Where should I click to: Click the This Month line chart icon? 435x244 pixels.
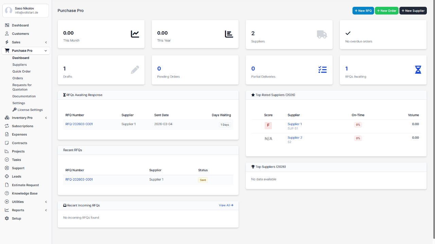pyautogui.click(x=135, y=34)
